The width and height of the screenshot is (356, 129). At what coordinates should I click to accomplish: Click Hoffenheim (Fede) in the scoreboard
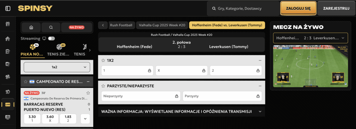135,47
